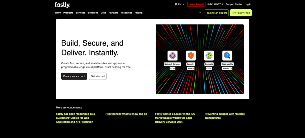Click Talk to an expert
Image resolution: width=305 pixels, height=138 pixels.
coord(217,13)
